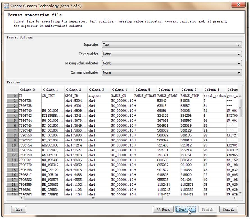Open the Comment indicator dropdown
This screenshot has width=250, height=219.
172,73
